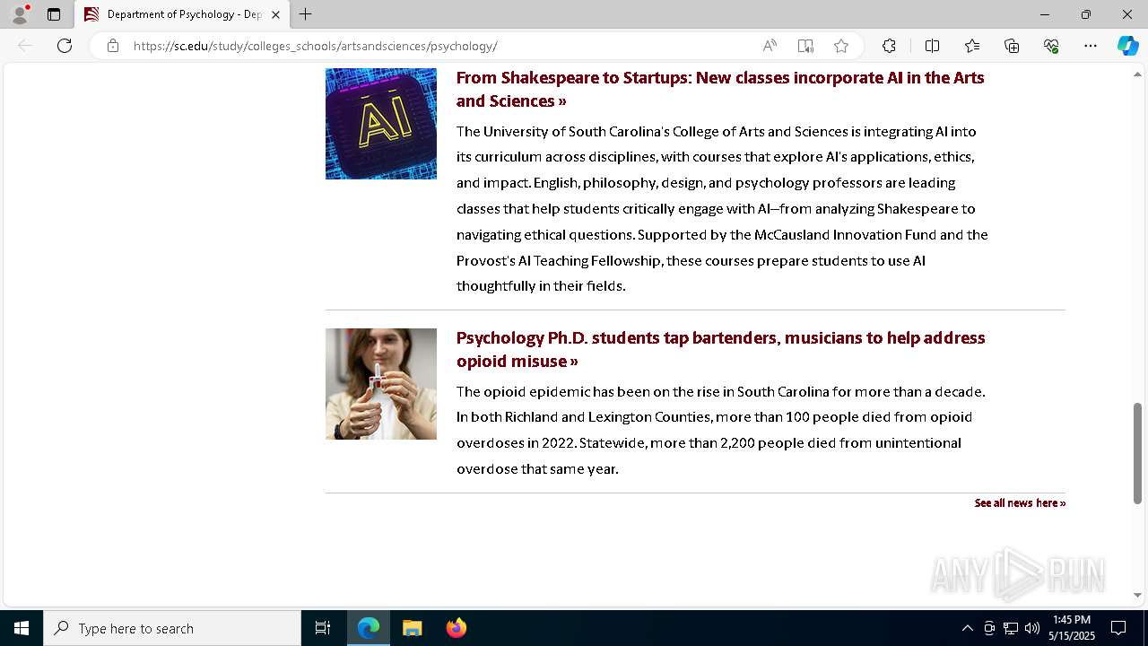Enter Immersive Reader mode

805,46
